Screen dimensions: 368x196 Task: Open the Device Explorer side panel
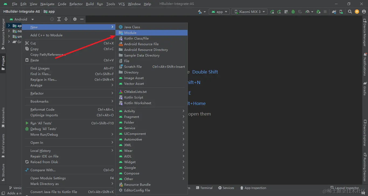365,133
